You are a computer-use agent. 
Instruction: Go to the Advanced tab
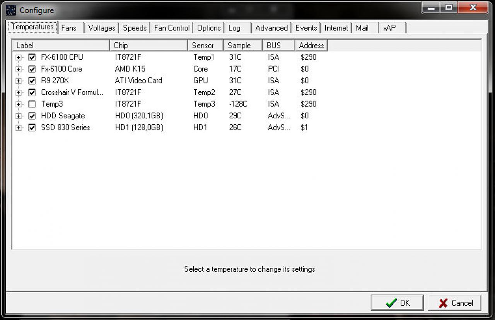pos(271,28)
